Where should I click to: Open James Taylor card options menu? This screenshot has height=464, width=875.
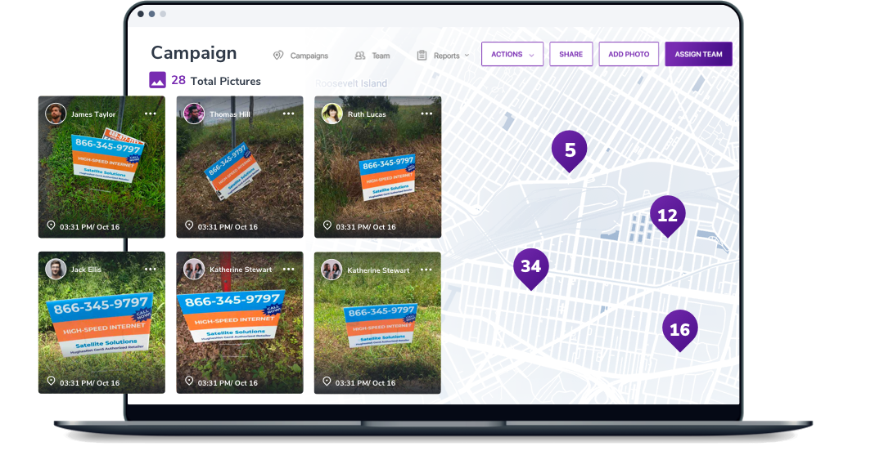[x=150, y=114]
